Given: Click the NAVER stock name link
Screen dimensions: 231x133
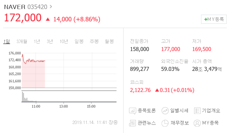Looking at the screenshot, I should [15, 7].
